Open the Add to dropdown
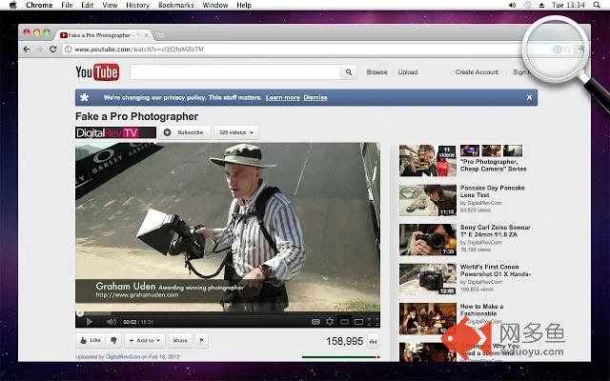The height and width of the screenshot is (381, 610). click(145, 341)
